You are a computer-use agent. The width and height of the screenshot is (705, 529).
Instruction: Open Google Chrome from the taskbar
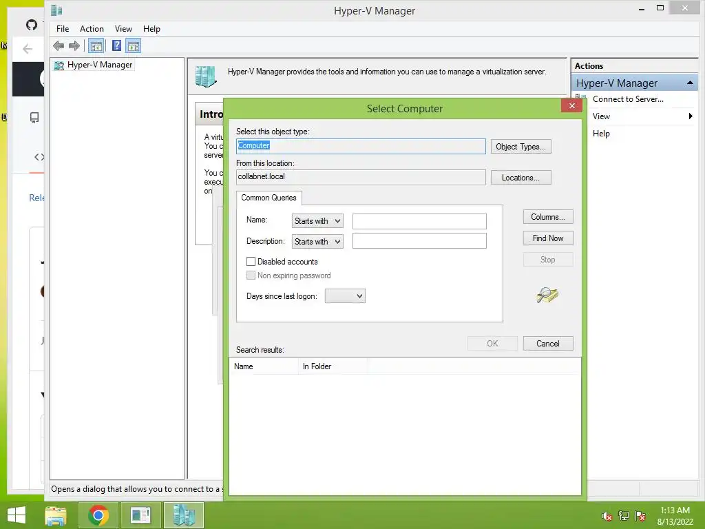pos(98,515)
